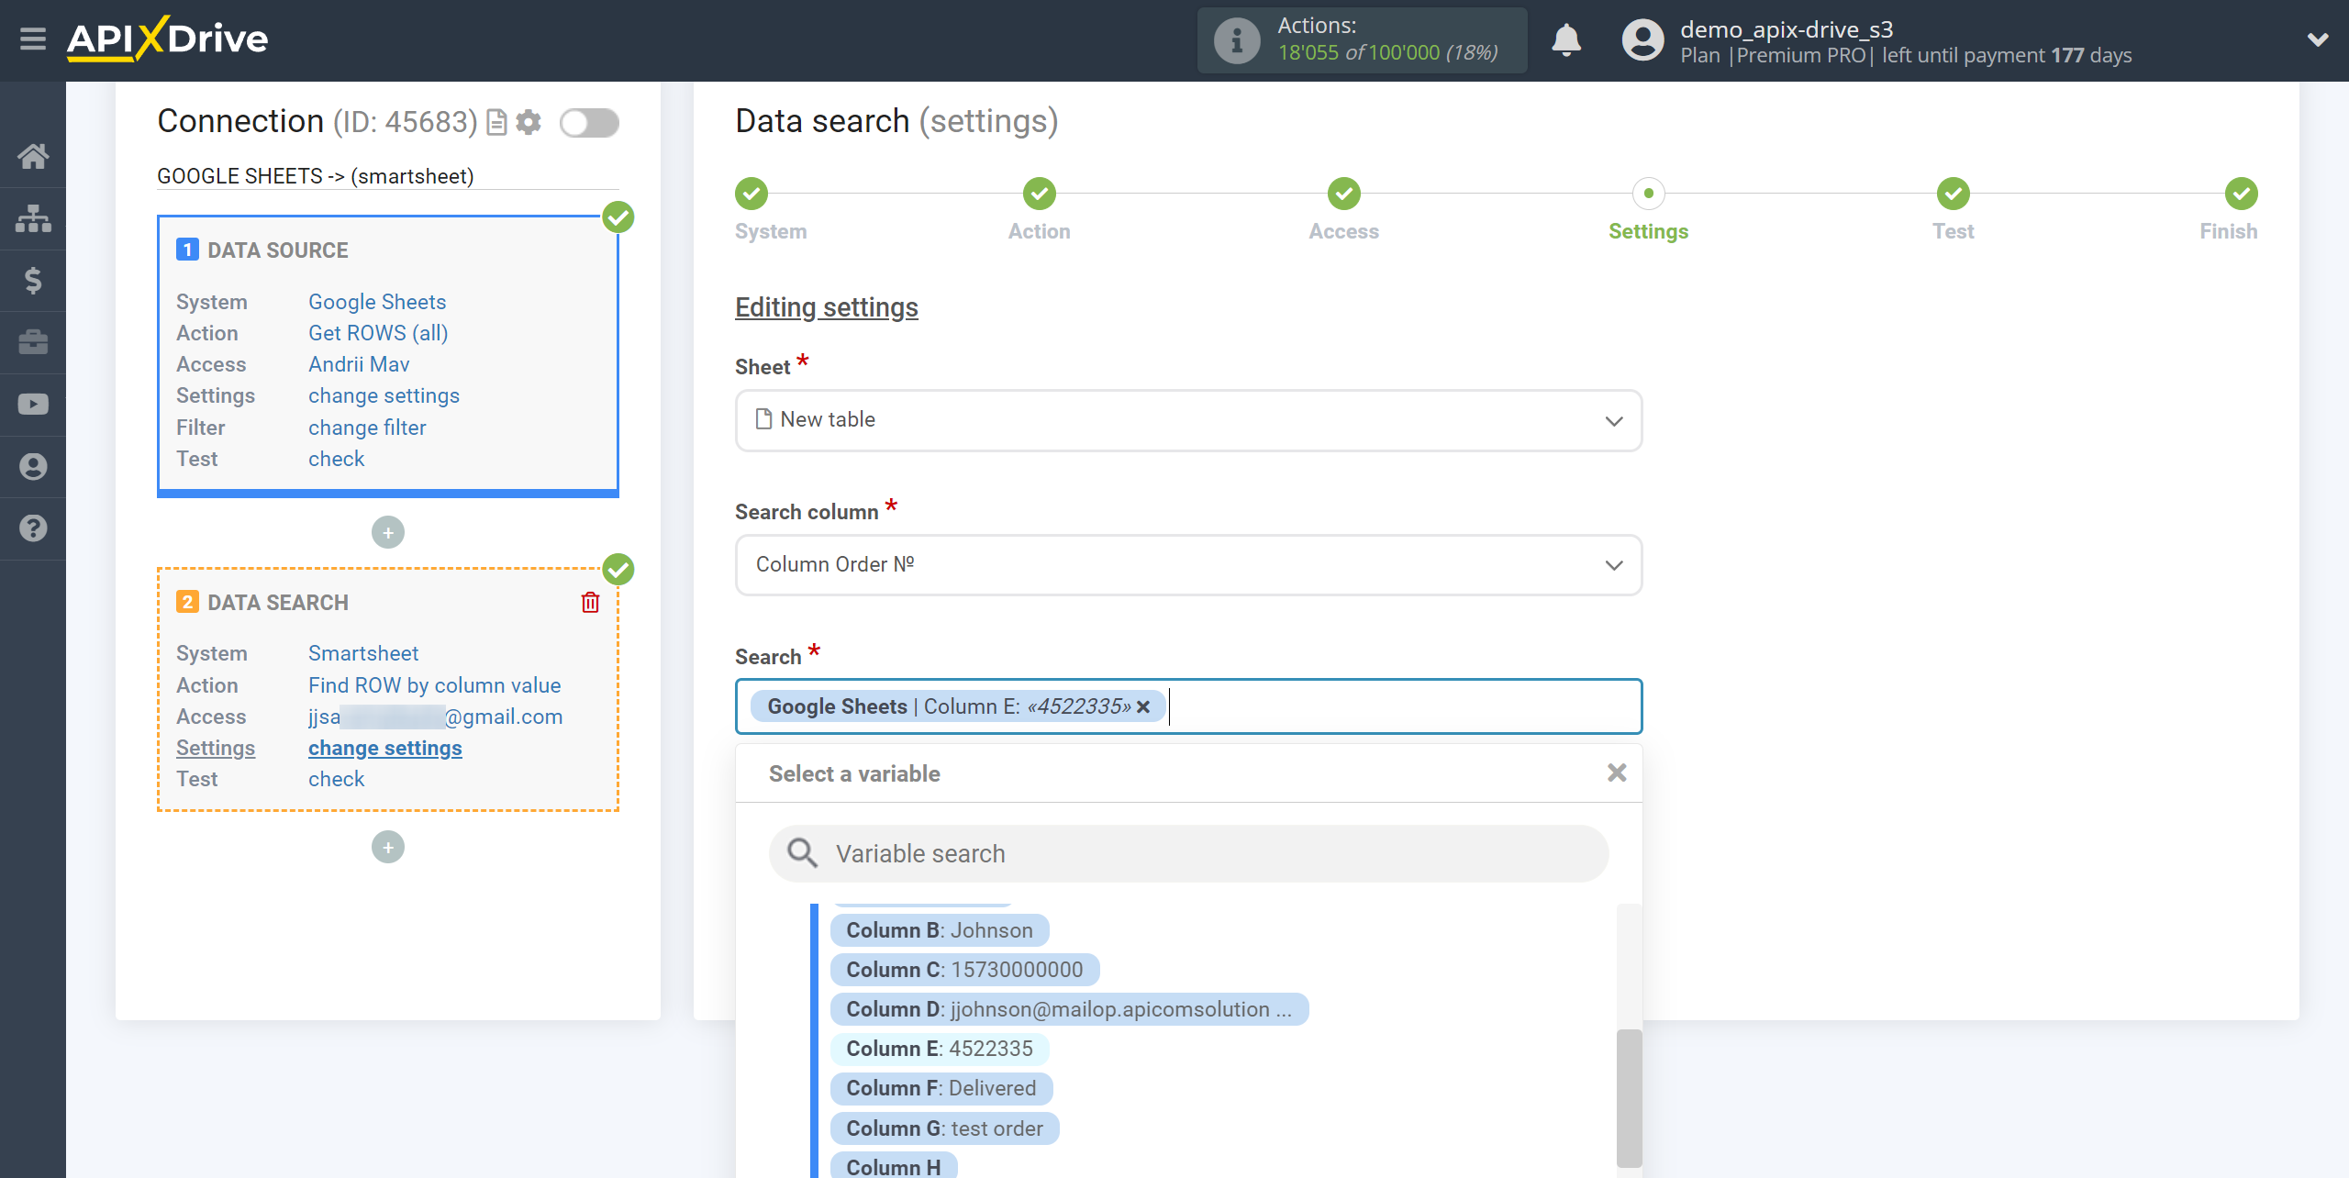Open briefcase sidebar icon
This screenshot has height=1178, width=2349.
coord(33,342)
